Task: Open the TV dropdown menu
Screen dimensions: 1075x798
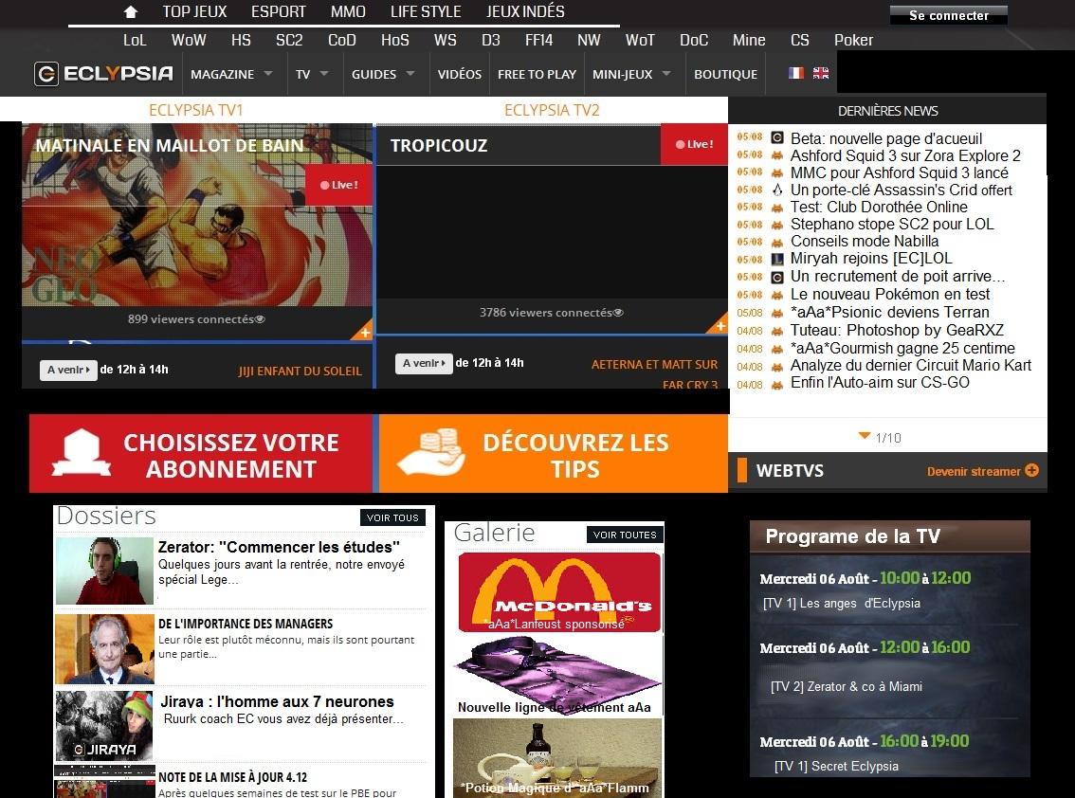Action: (324, 74)
